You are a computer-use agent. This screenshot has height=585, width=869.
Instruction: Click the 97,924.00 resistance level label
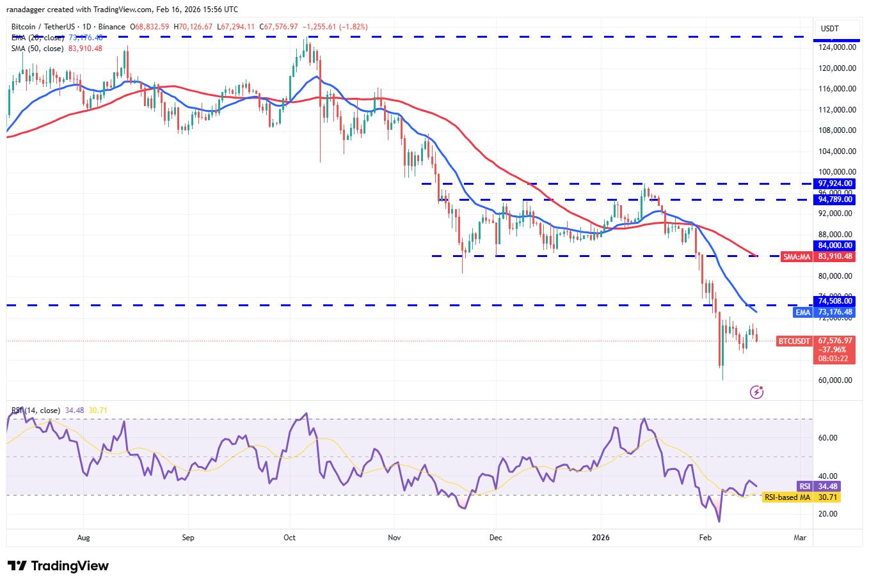click(835, 183)
